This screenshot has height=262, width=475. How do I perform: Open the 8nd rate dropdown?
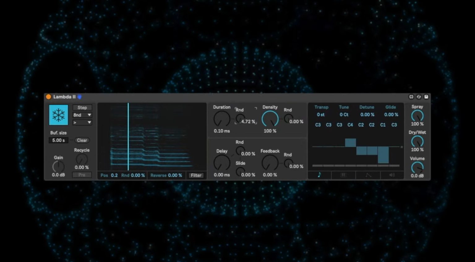point(82,115)
